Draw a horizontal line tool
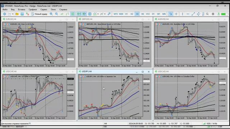 click(188, 14)
